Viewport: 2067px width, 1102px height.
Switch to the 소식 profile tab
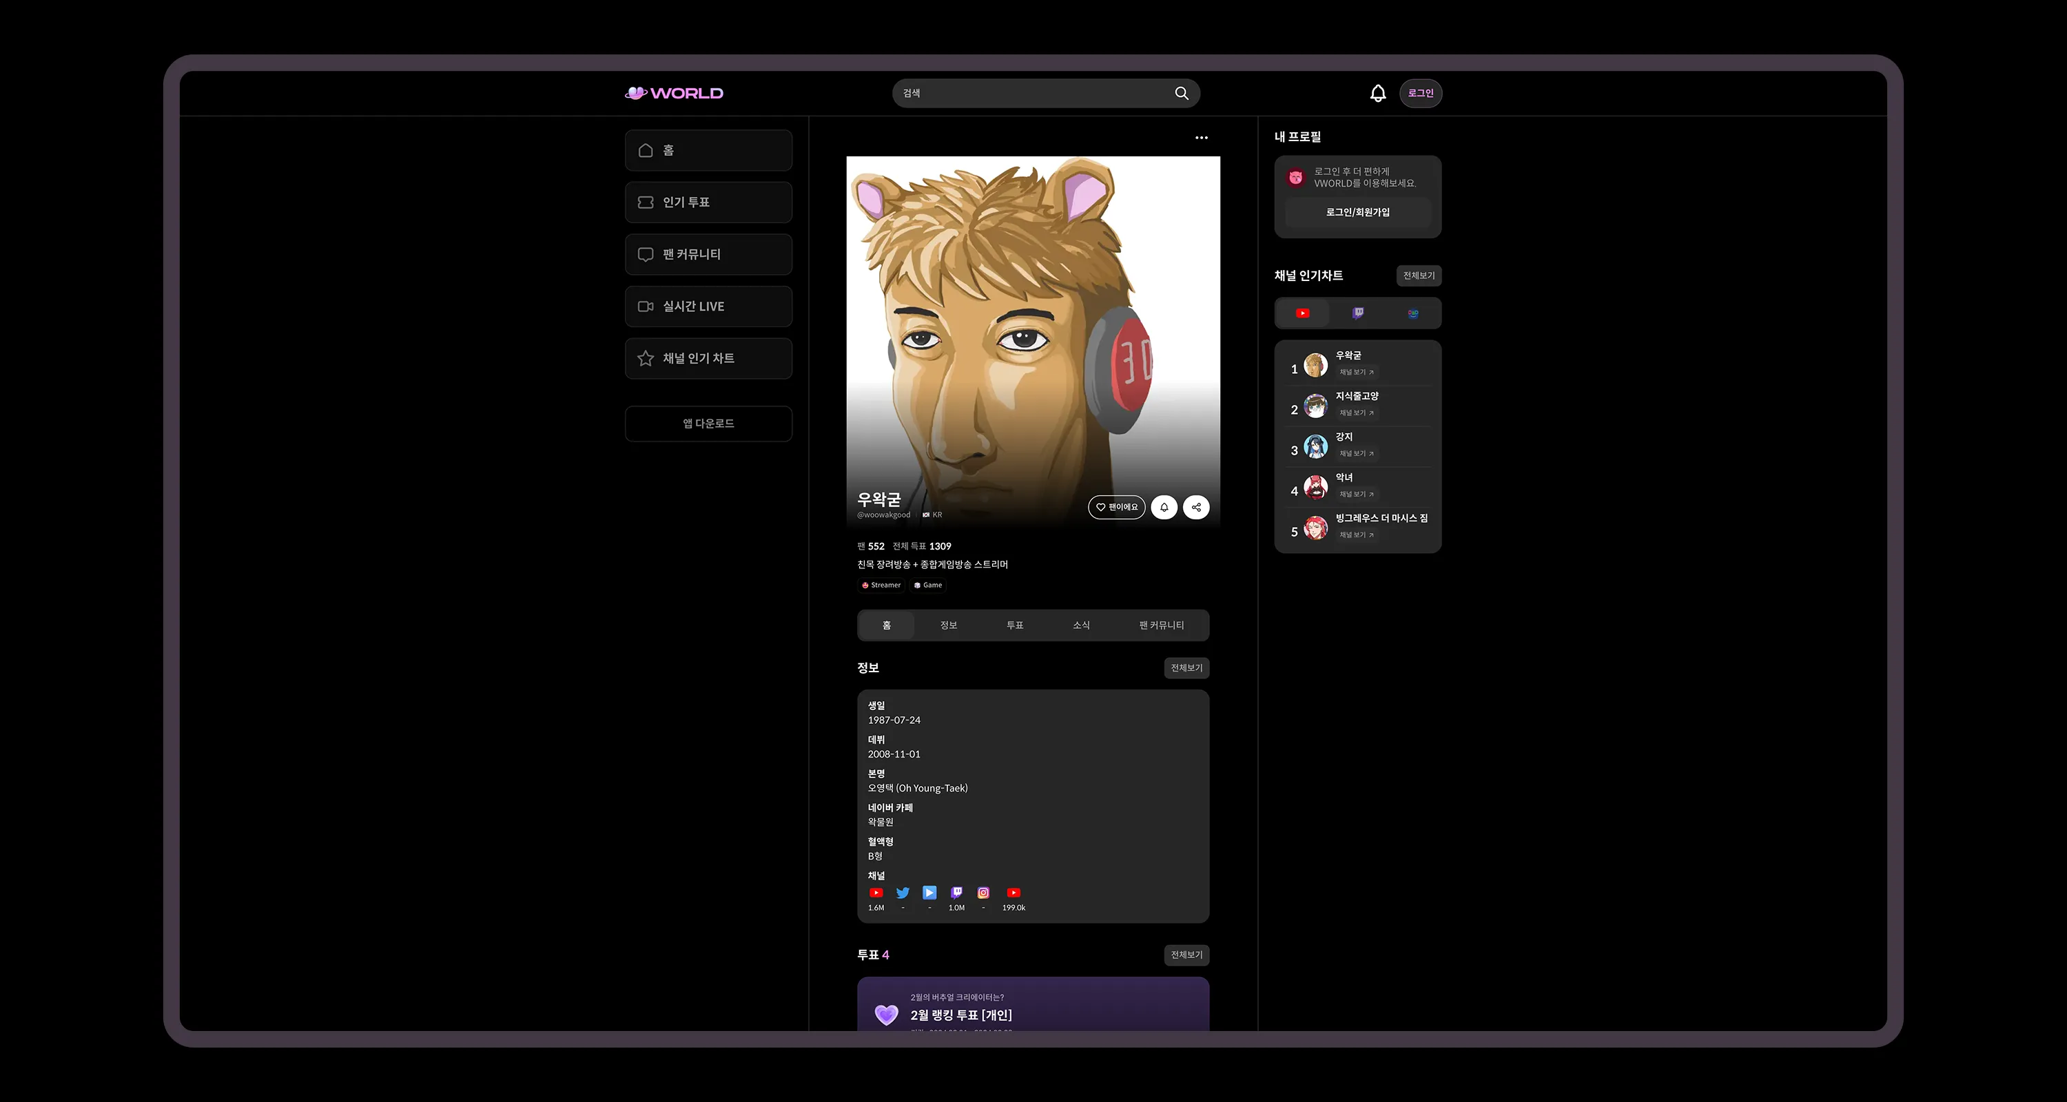coord(1082,625)
